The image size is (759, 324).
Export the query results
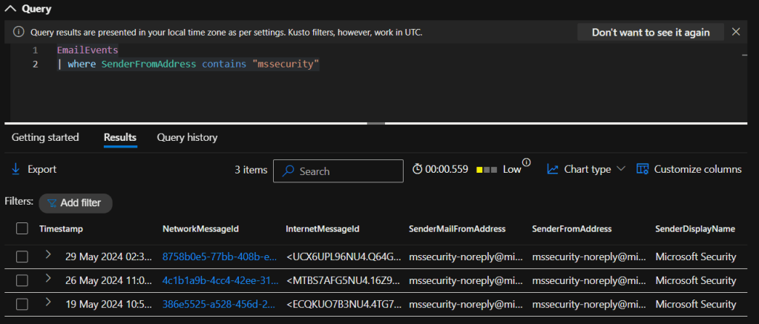(34, 169)
